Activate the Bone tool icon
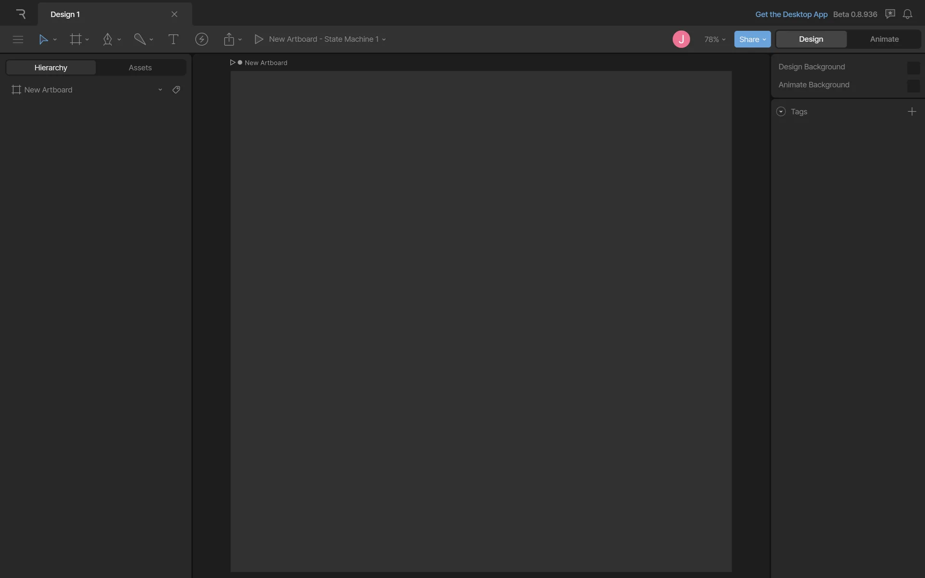Screen dimensions: 925x578 point(140,39)
